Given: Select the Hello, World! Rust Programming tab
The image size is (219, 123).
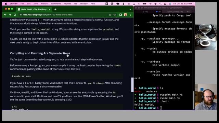Looking at the screenshot, I should (34, 9).
